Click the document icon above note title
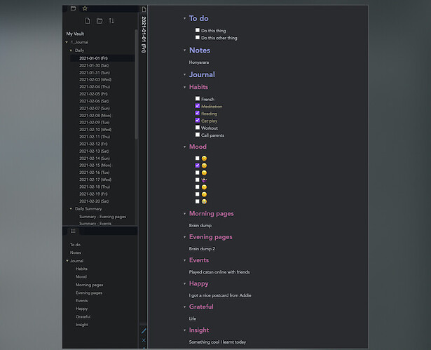Image resolution: width=431 pixels, height=350 pixels. 144,9
